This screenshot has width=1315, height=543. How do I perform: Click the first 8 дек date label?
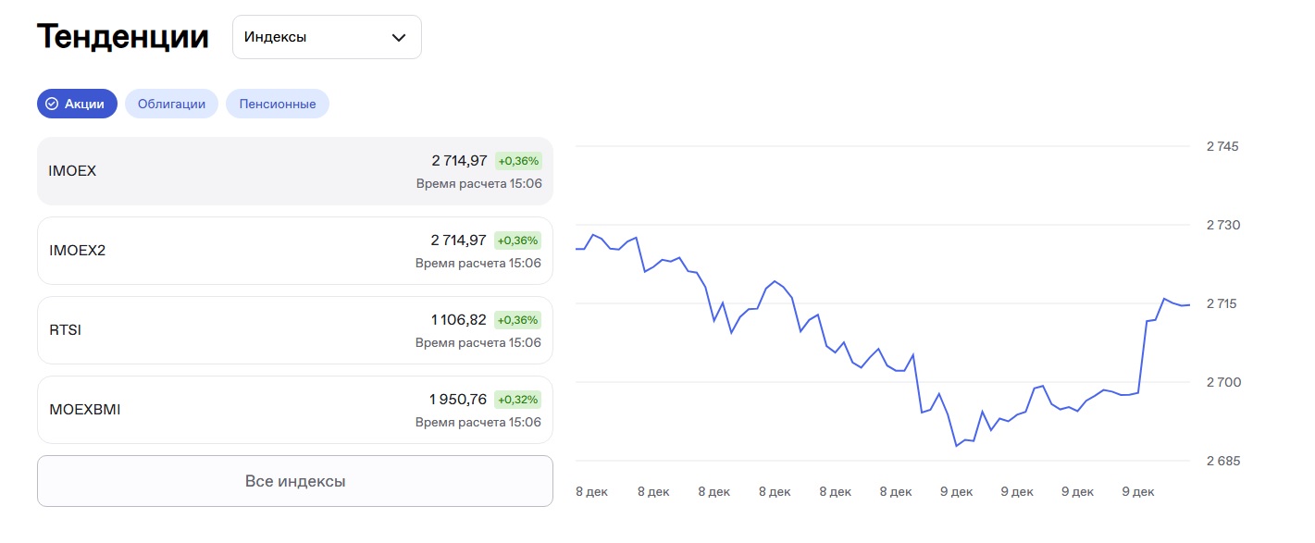coord(591,491)
